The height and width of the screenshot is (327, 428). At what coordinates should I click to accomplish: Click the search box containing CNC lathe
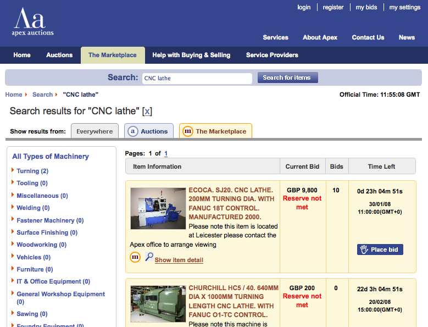(x=197, y=79)
